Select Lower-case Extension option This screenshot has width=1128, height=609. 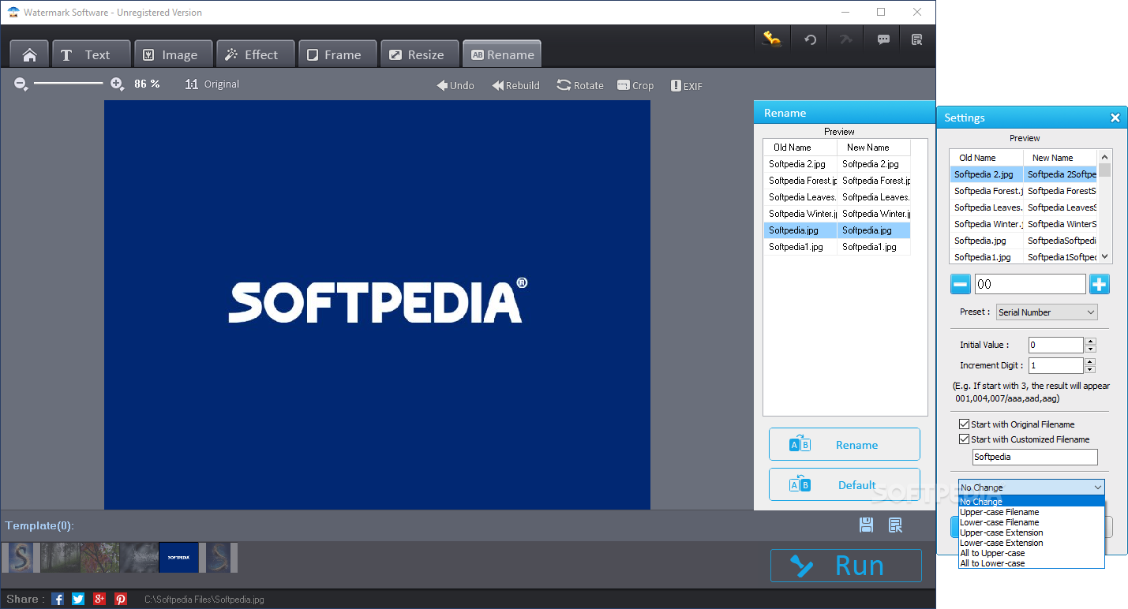[1032, 543]
